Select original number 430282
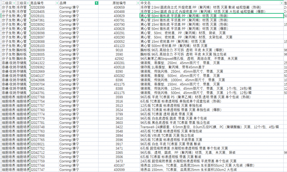Screen dimensions: 287x172 (119, 76)
